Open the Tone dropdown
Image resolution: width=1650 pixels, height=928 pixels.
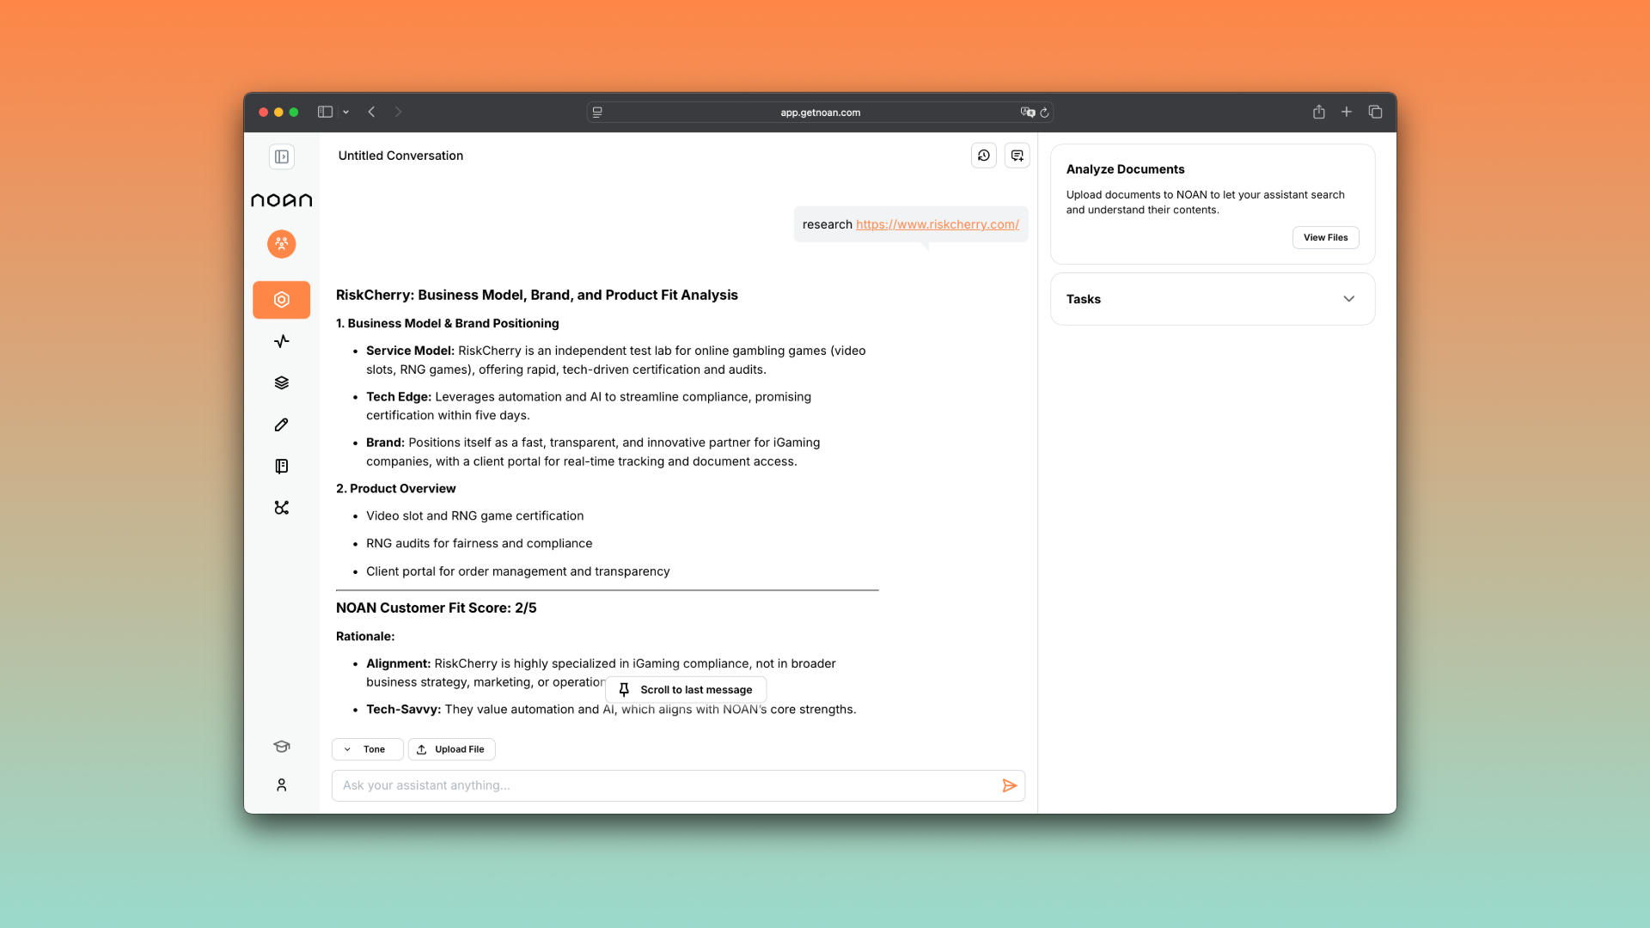point(367,749)
